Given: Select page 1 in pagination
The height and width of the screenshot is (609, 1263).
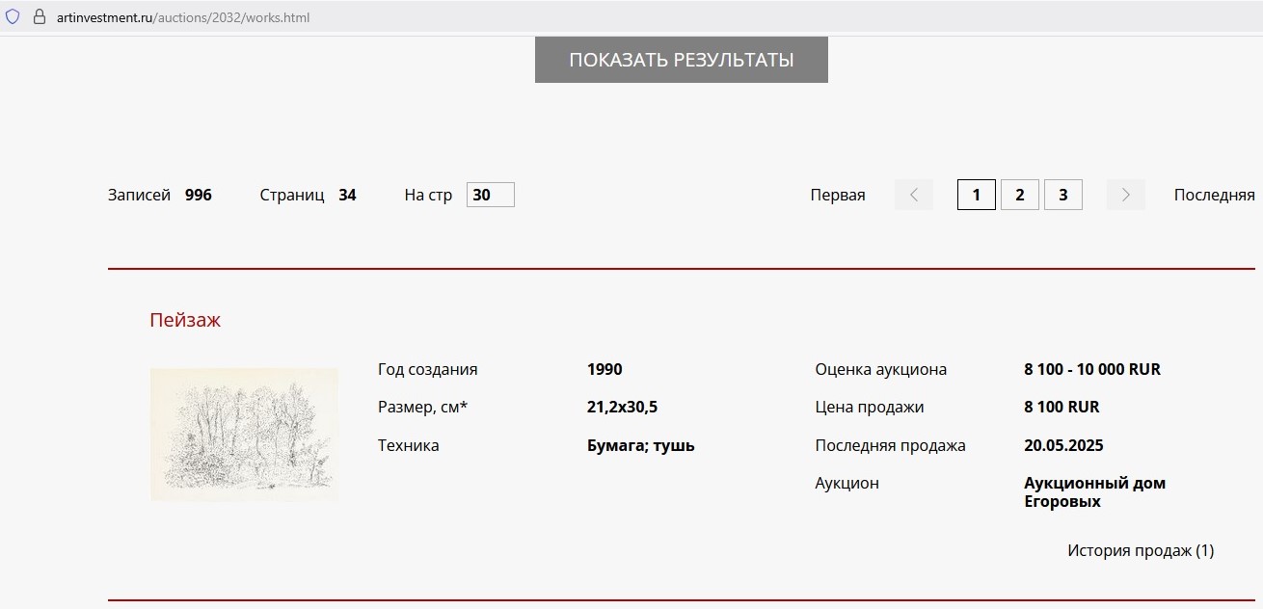Looking at the screenshot, I should (976, 195).
